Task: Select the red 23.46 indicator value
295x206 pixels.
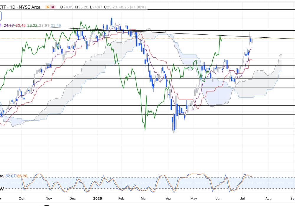Action: click(x=20, y=26)
